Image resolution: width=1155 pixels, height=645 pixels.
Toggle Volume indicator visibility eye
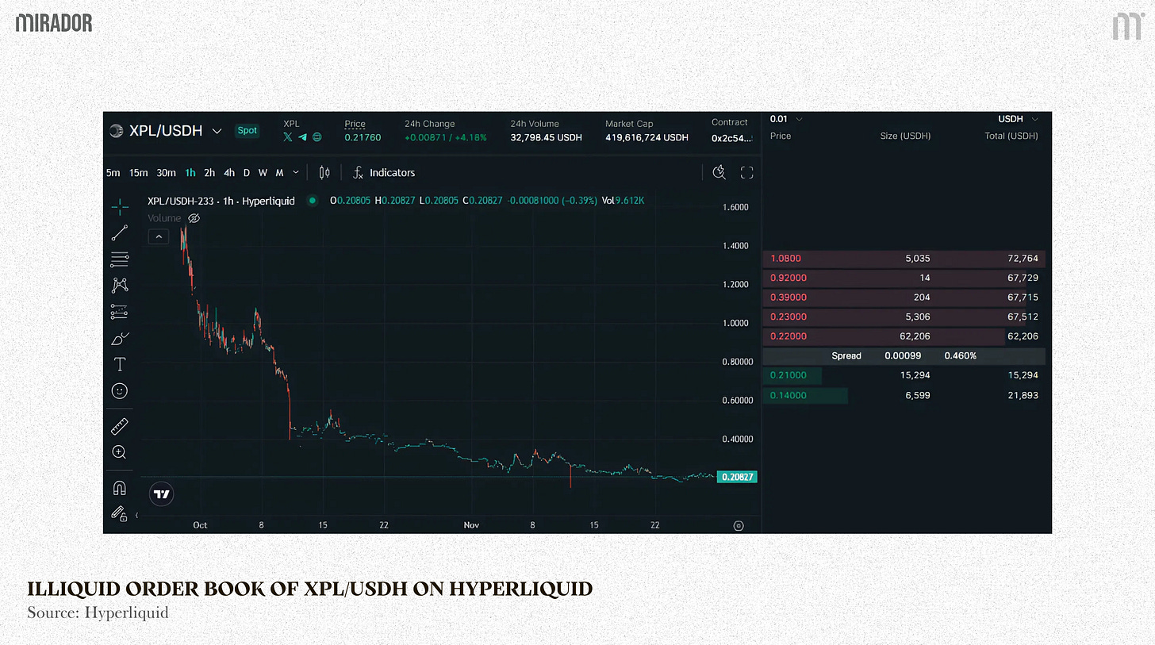[x=194, y=218]
